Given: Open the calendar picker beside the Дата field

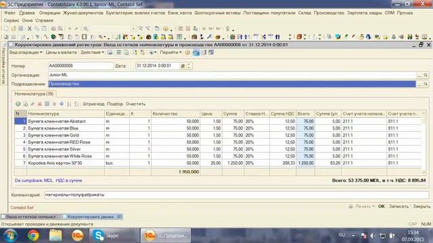Looking at the screenshot, I should click(x=183, y=66).
